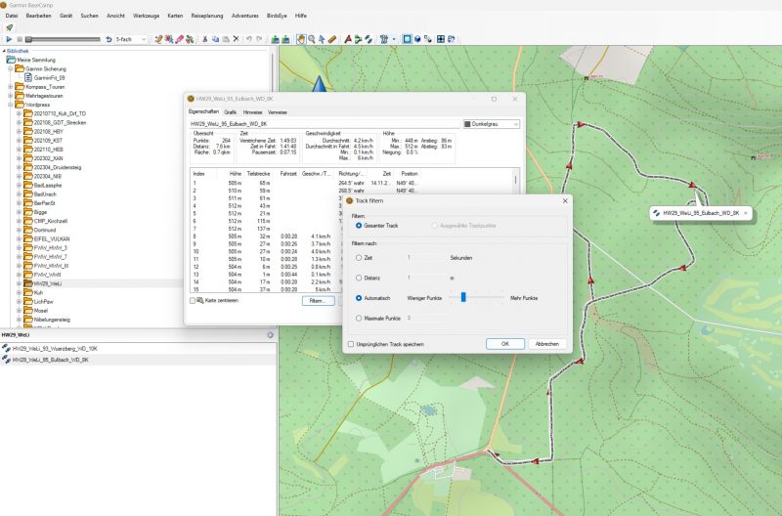This screenshot has height=516, width=782.
Task: Enable Ursprünglichen Track speichern checkbox
Action: pyautogui.click(x=352, y=344)
